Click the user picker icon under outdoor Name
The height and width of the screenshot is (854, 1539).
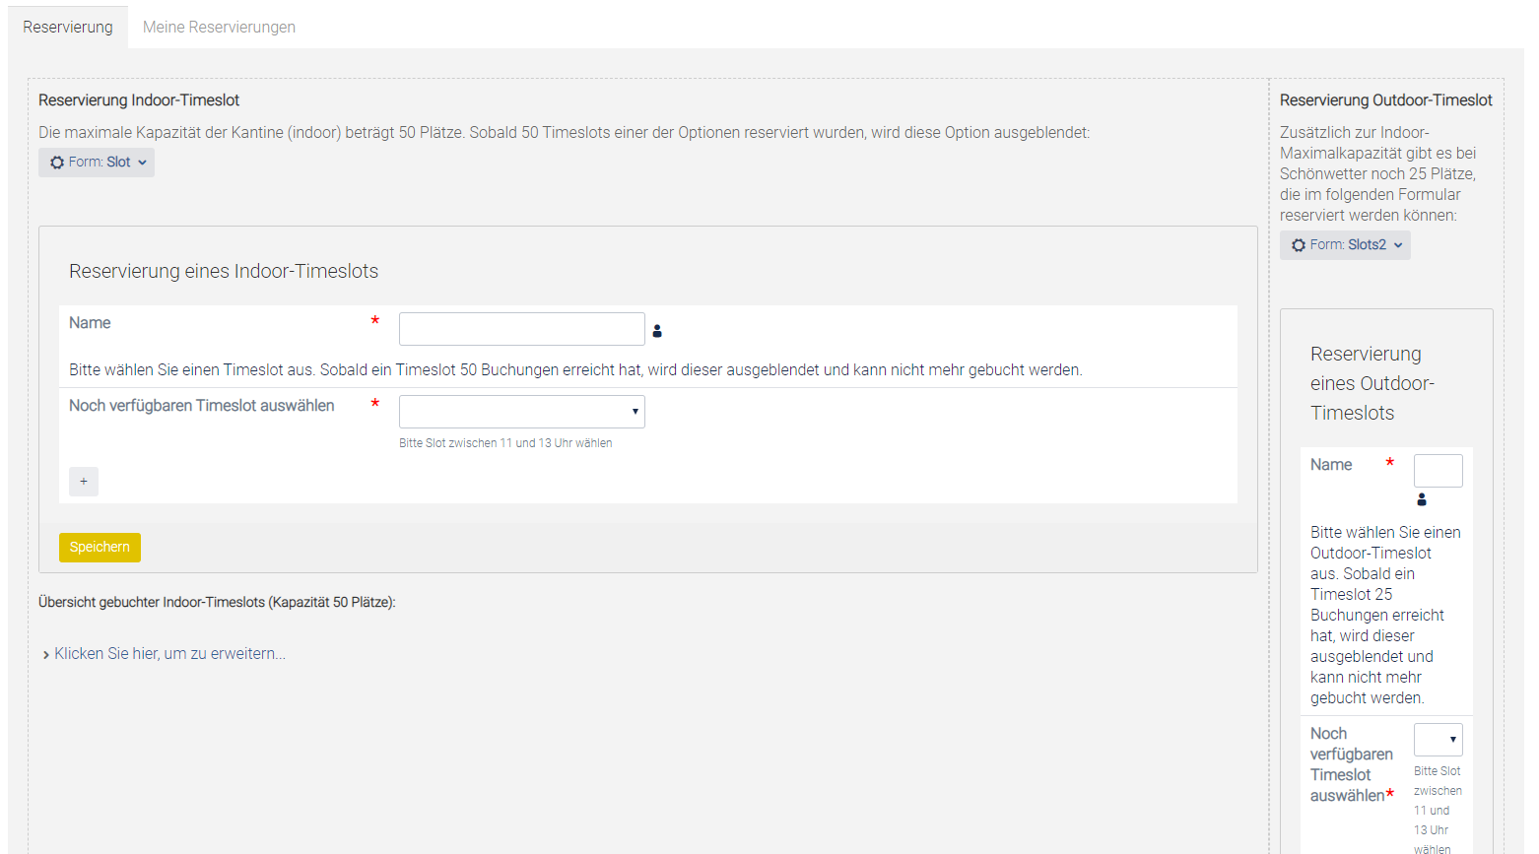[1422, 499]
